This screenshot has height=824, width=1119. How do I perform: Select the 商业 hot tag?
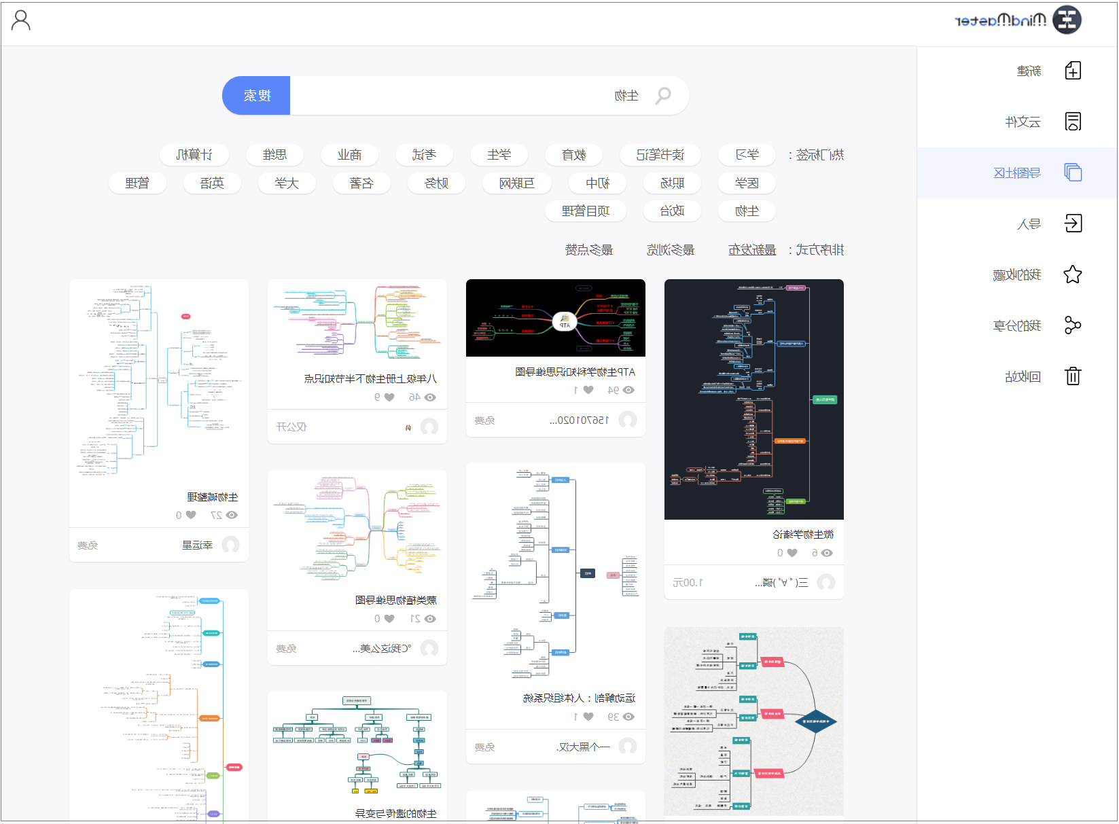[349, 155]
